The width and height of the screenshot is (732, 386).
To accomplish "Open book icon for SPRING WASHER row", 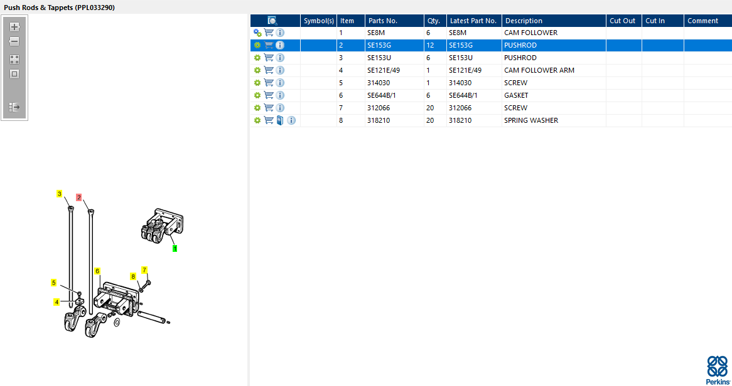I will 280,120.
